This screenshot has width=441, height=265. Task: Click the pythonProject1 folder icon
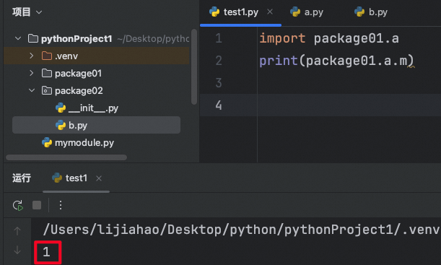click(x=33, y=38)
